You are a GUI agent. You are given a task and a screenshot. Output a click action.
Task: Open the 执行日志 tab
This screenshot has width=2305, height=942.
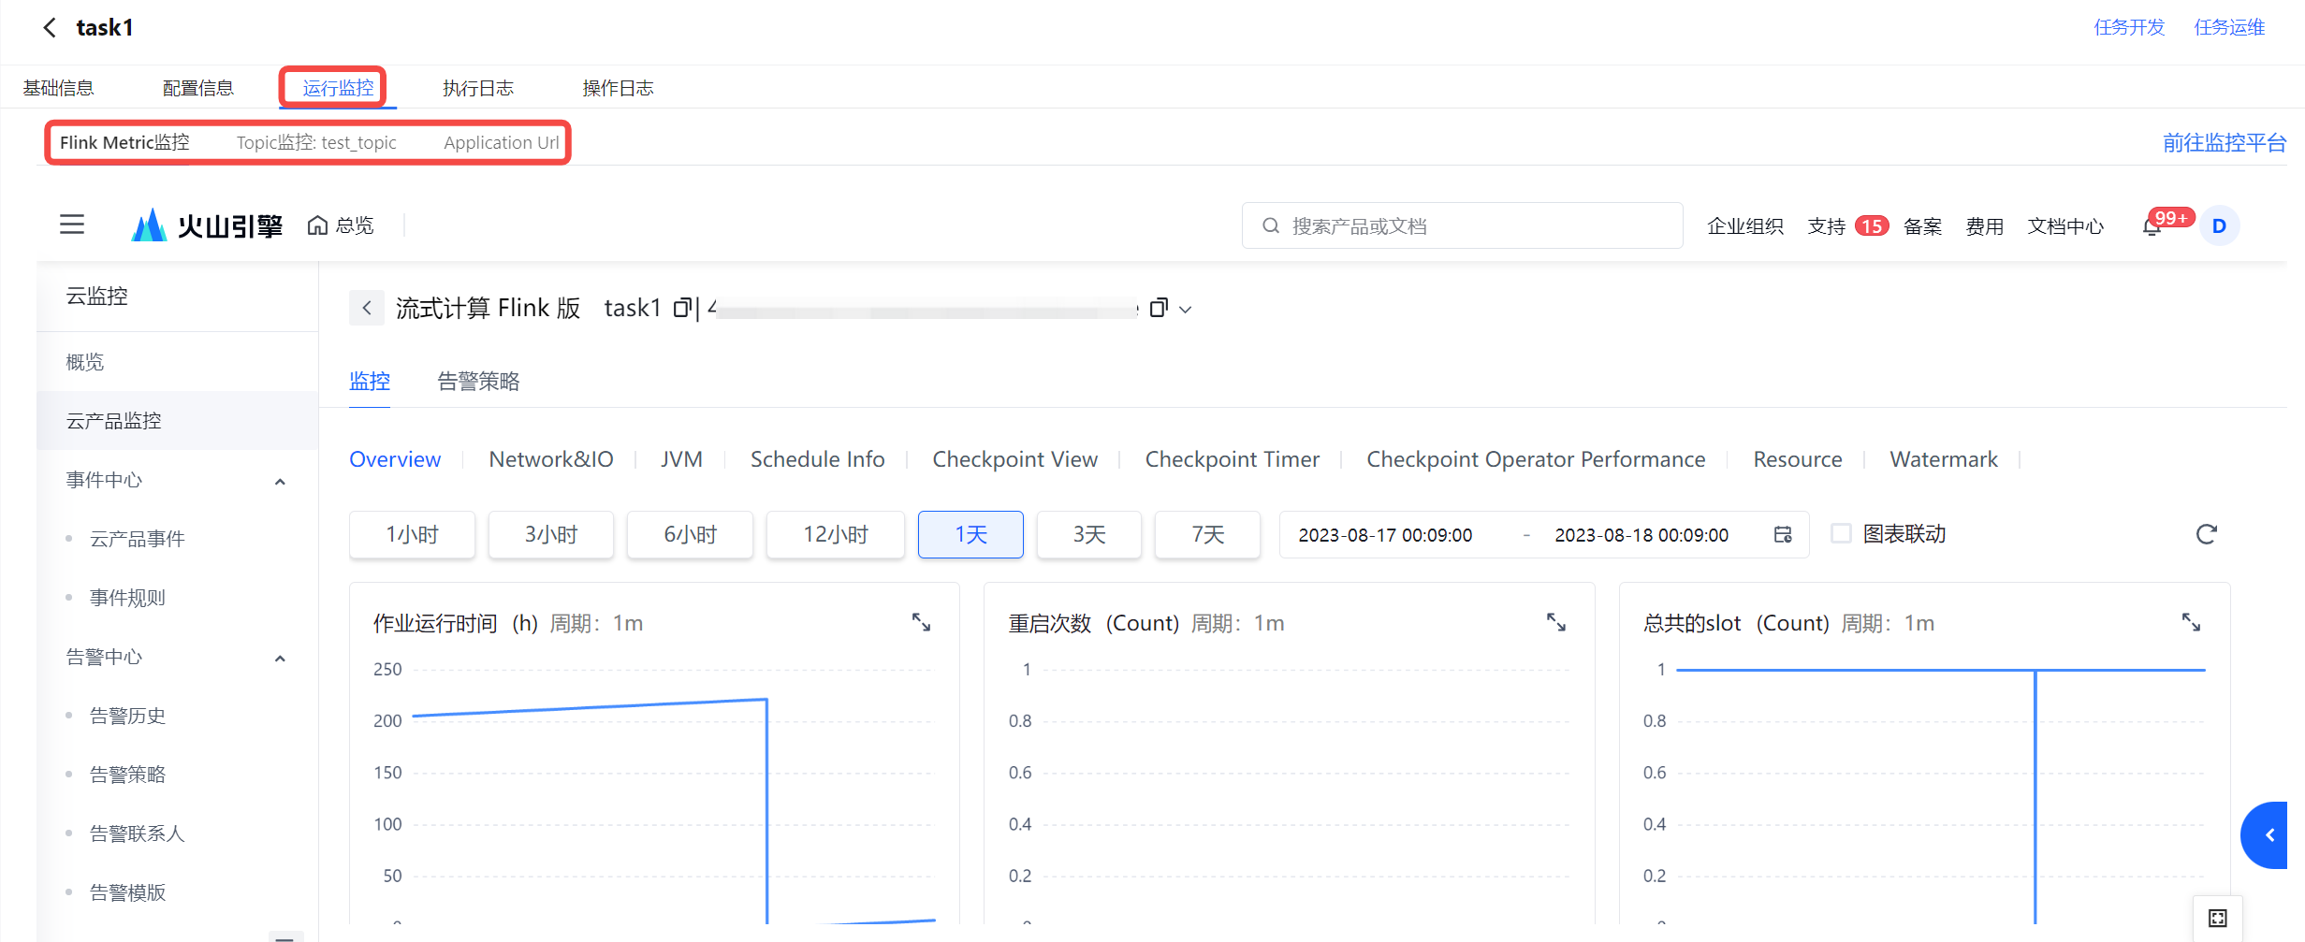(478, 88)
